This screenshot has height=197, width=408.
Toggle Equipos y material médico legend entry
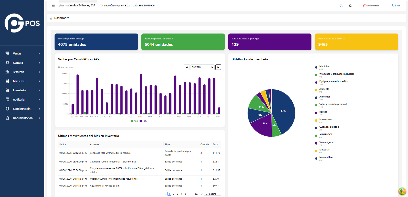(x=331, y=82)
